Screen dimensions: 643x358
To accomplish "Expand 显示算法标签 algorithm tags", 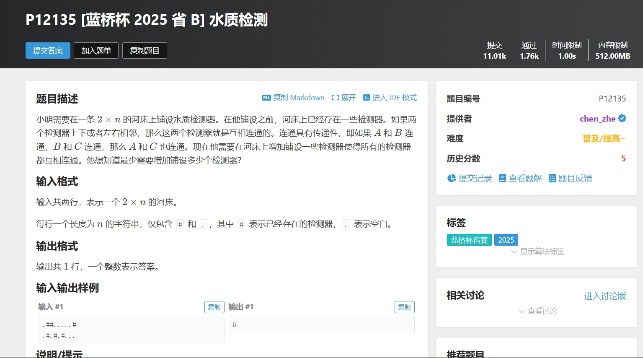I will point(537,252).
